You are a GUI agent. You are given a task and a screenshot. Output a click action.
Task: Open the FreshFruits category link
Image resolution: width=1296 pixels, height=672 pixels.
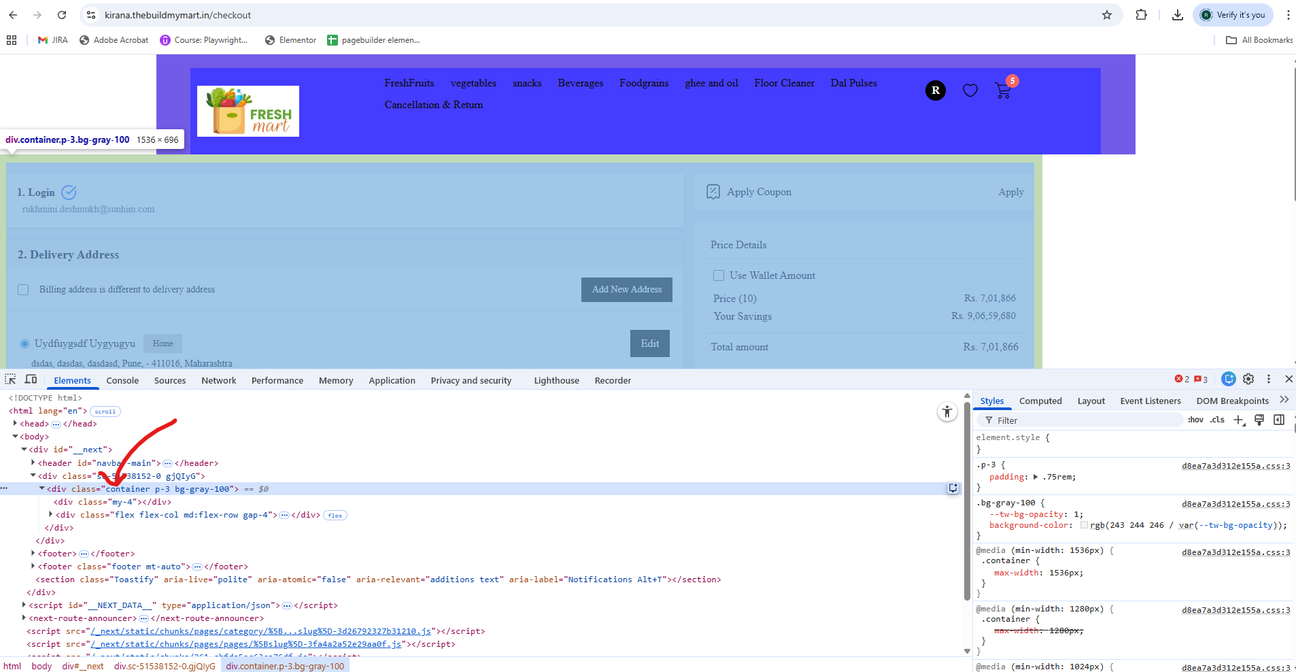[x=409, y=83]
